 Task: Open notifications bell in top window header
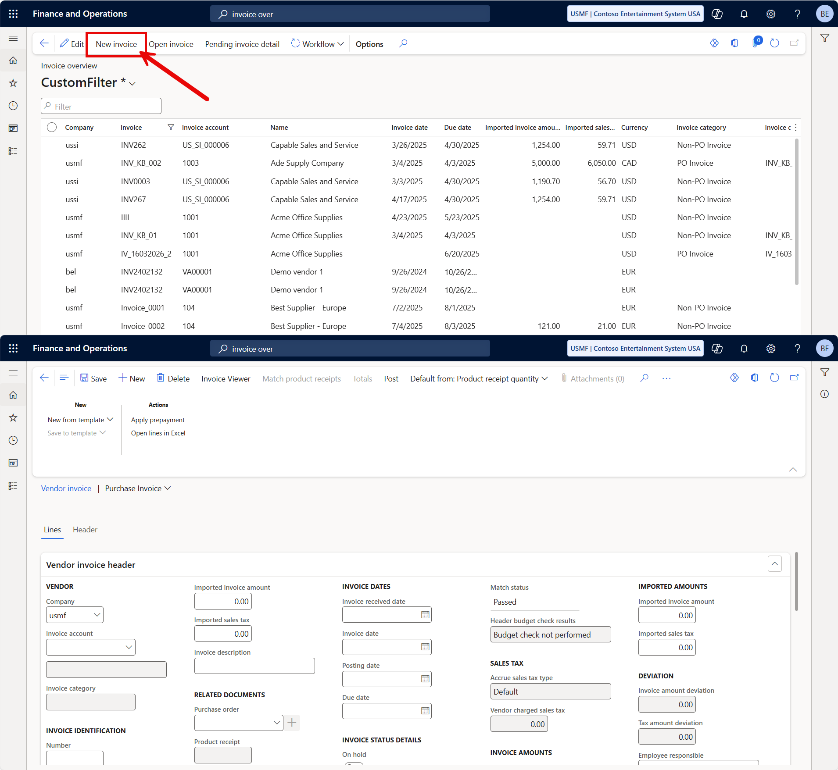tap(744, 14)
